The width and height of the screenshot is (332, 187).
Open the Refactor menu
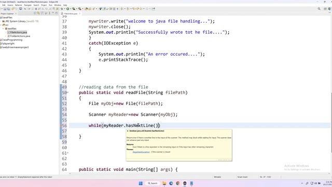coord(19,5)
